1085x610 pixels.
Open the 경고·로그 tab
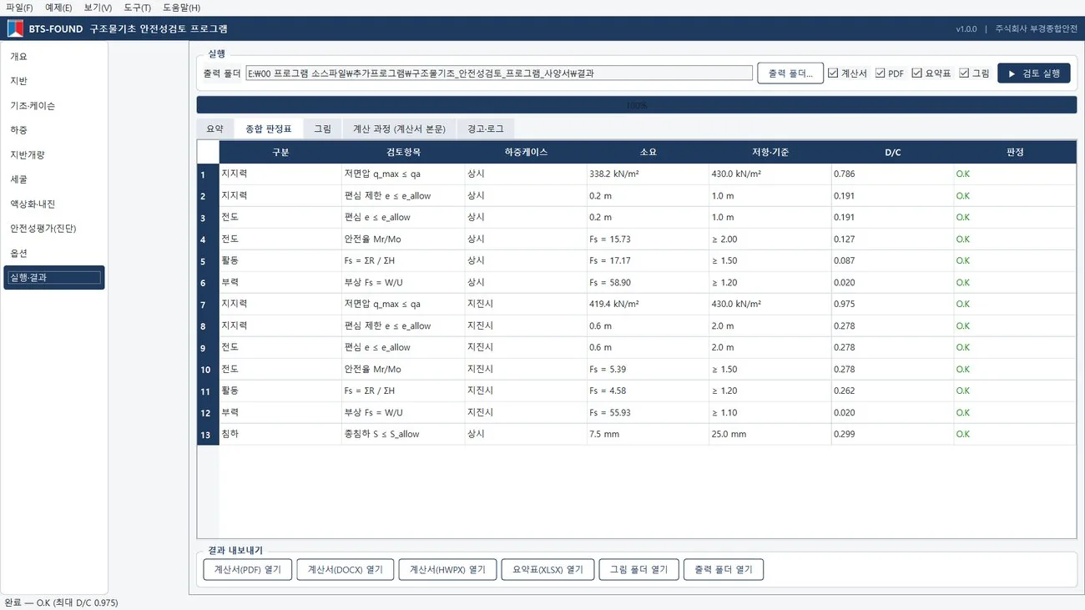click(x=486, y=129)
